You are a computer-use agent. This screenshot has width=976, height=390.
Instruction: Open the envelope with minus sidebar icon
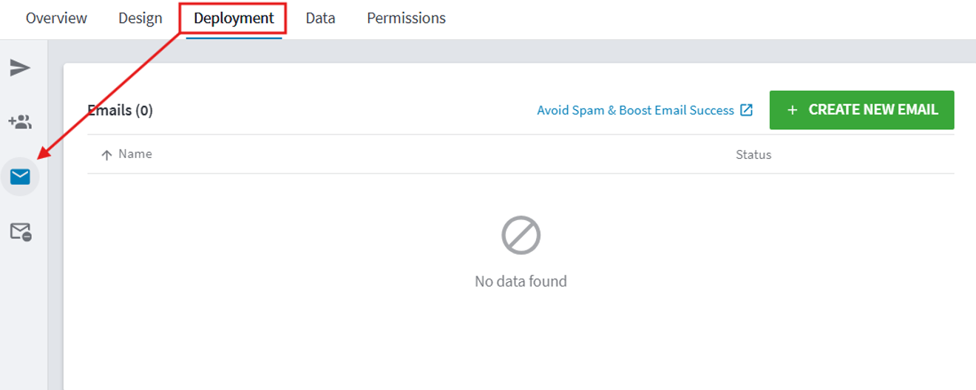[21, 232]
